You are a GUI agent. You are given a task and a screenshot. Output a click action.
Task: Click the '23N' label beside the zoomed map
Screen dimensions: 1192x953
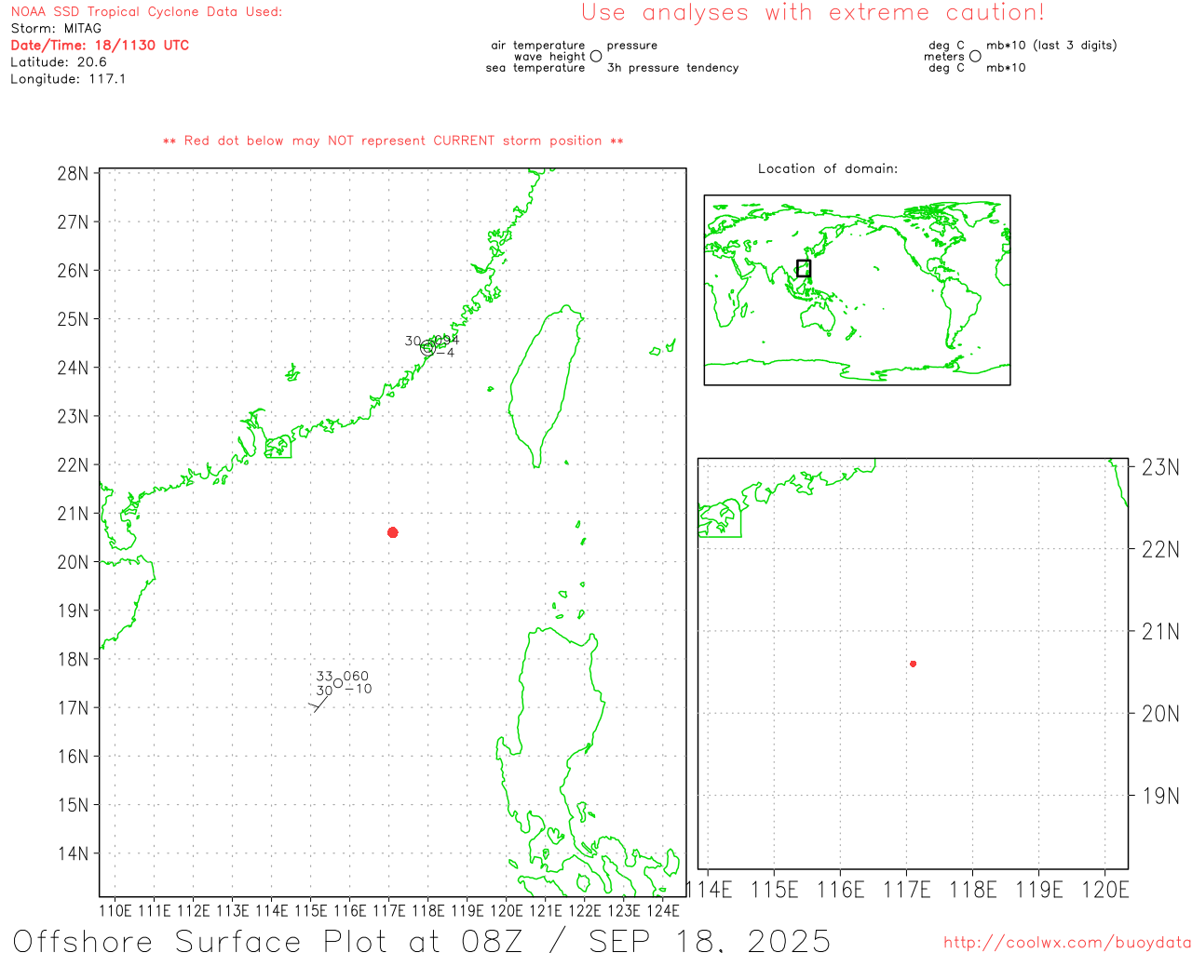[x=1160, y=468]
